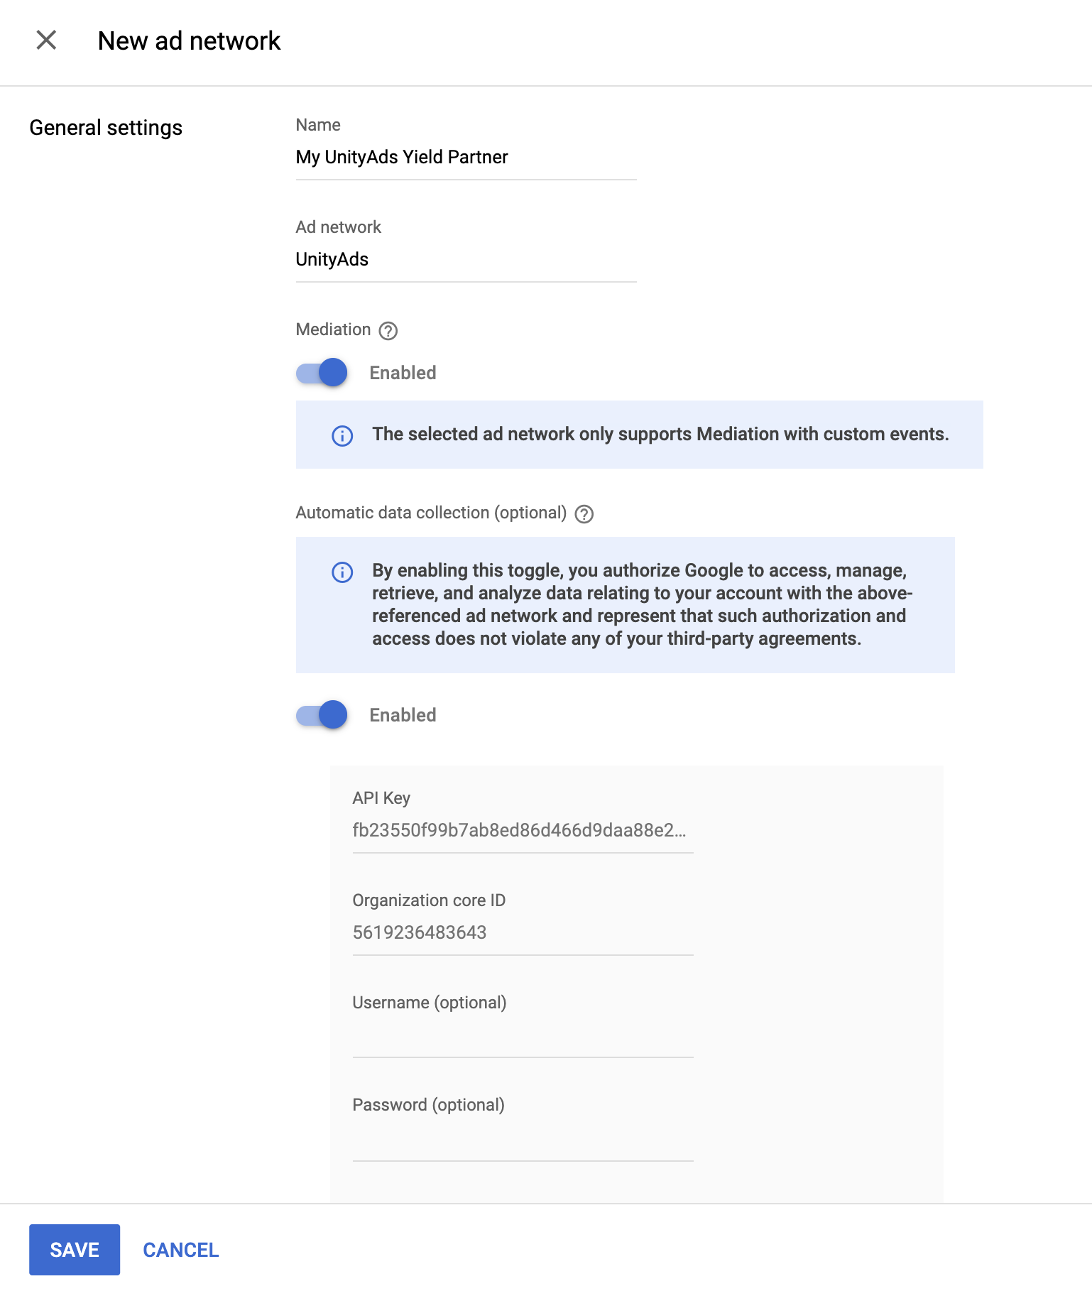This screenshot has height=1291, width=1092.
Task: Close the New ad network dialog
Action: pyautogui.click(x=47, y=40)
